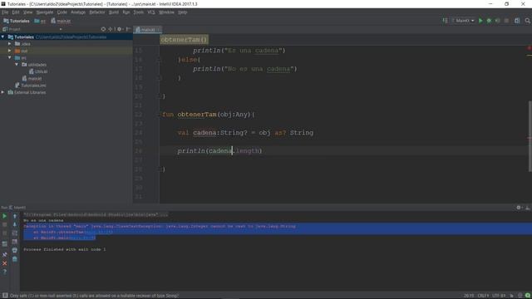532x299 pixels.
Task: Toggle read-only lock icon in status bar
Action: pos(512,296)
